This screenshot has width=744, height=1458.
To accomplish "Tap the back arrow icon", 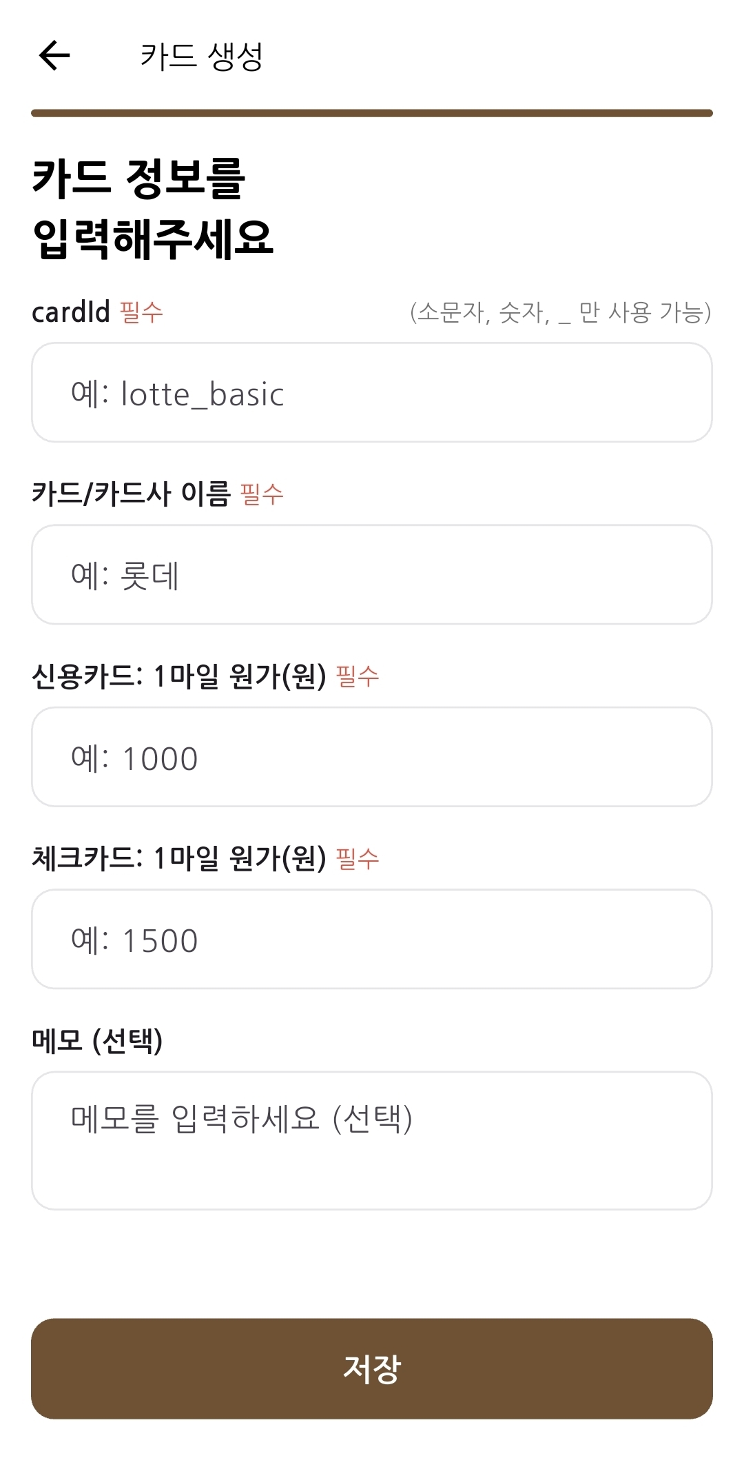I will 54,56.
